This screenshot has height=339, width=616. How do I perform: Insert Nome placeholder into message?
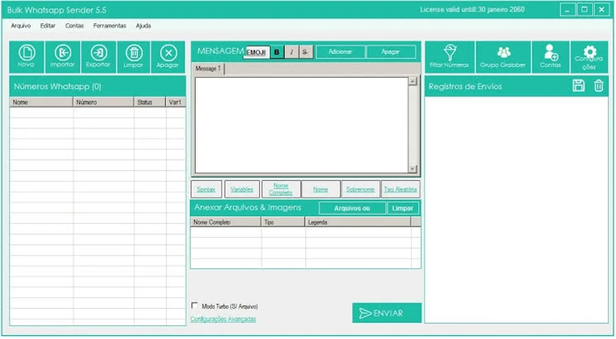coord(320,189)
